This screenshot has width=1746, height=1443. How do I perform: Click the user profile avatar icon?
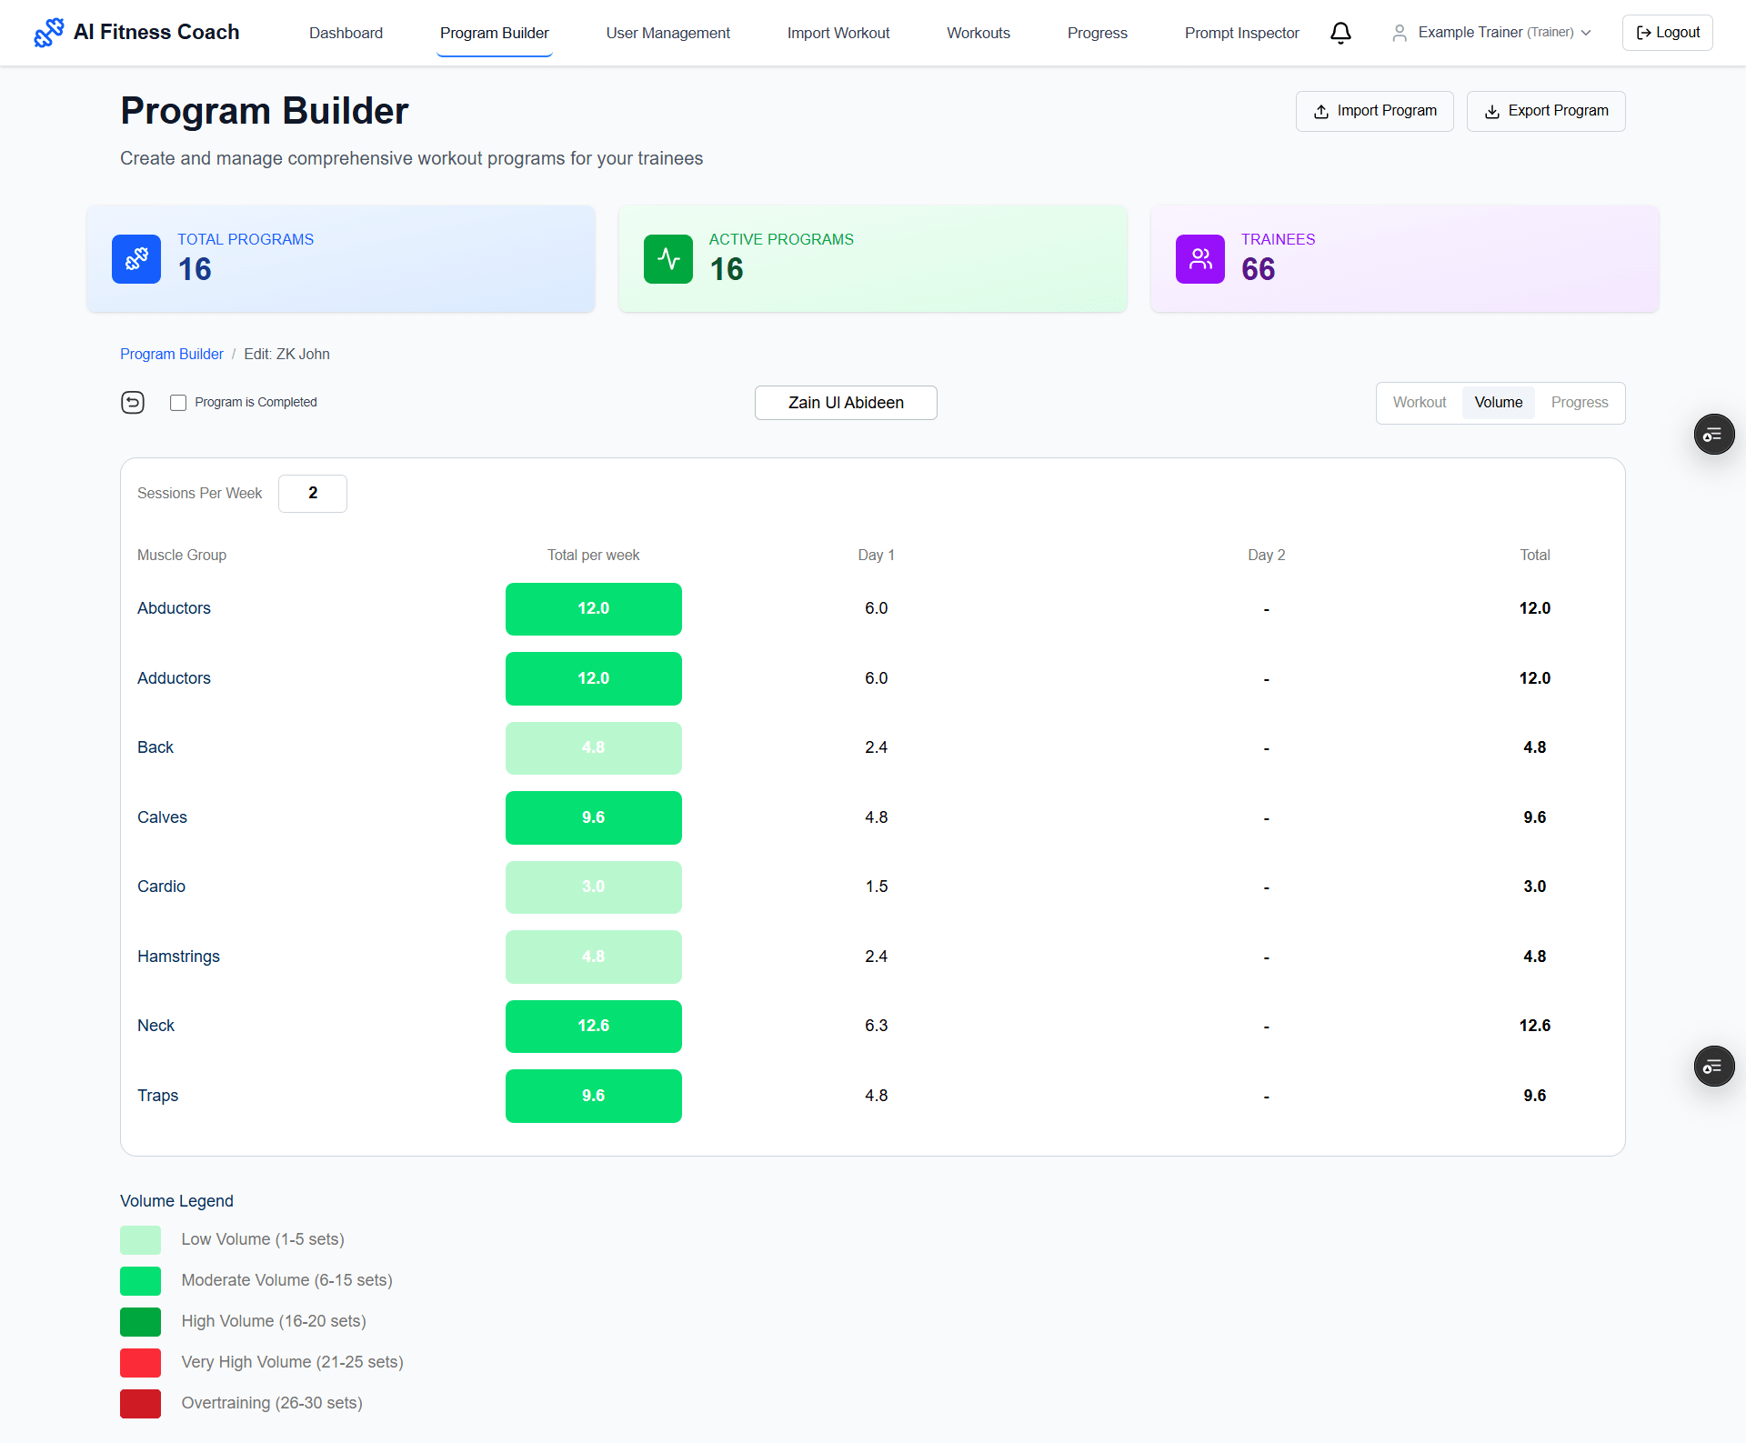point(1400,33)
